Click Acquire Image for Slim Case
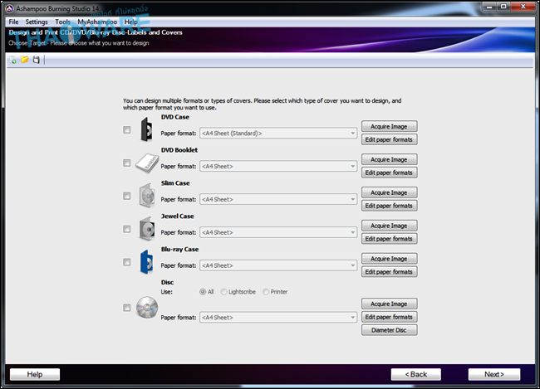Screen dimensions: 540x389 (389, 192)
